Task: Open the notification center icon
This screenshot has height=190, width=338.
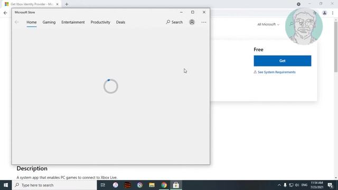Action: point(330,185)
